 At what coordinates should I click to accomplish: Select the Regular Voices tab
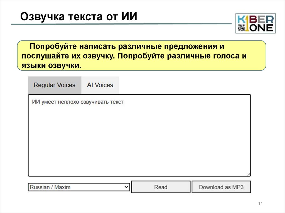(55, 85)
